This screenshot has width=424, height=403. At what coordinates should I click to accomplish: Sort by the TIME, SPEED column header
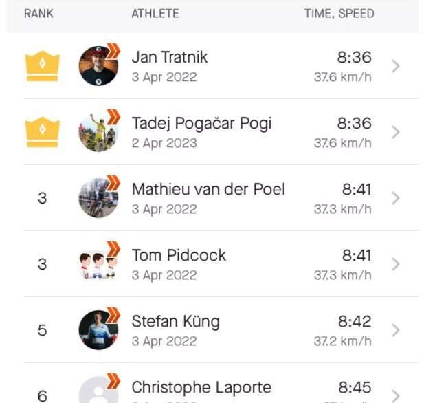point(339,14)
